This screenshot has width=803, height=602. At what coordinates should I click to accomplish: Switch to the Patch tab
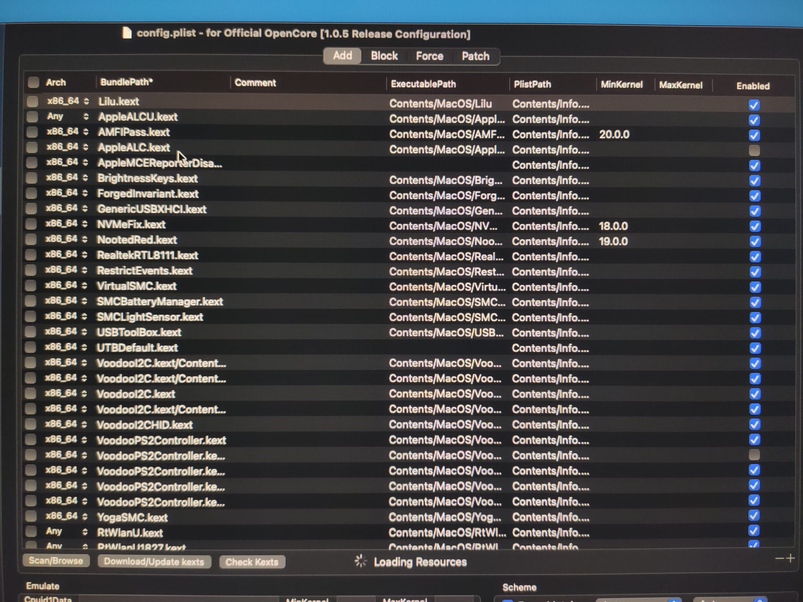click(x=475, y=56)
